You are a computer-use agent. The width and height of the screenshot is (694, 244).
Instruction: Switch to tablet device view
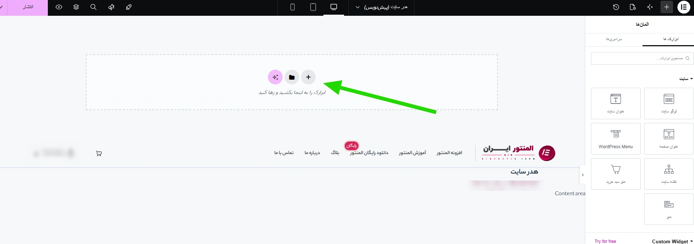point(313,7)
